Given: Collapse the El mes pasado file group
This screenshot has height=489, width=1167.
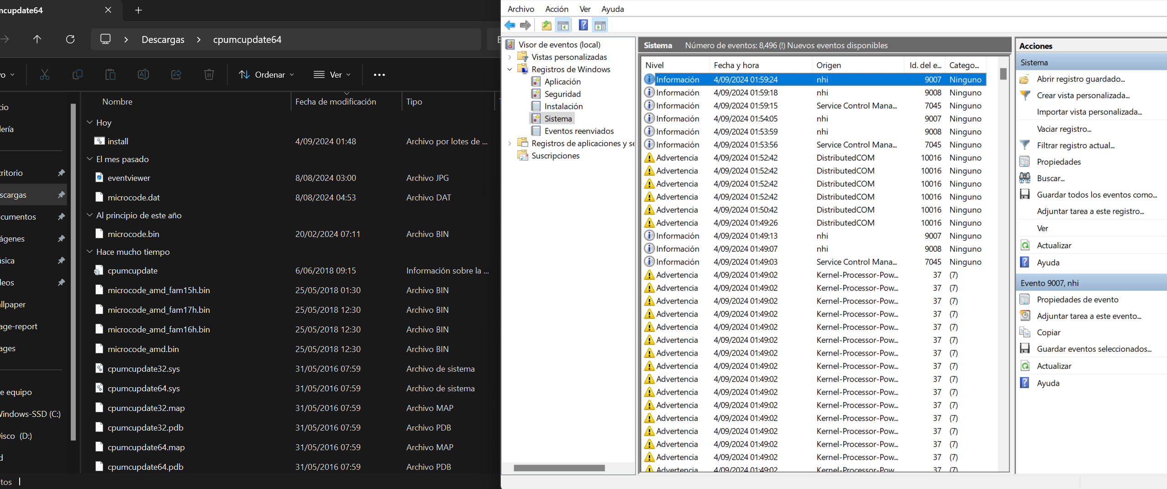Looking at the screenshot, I should (x=90, y=159).
